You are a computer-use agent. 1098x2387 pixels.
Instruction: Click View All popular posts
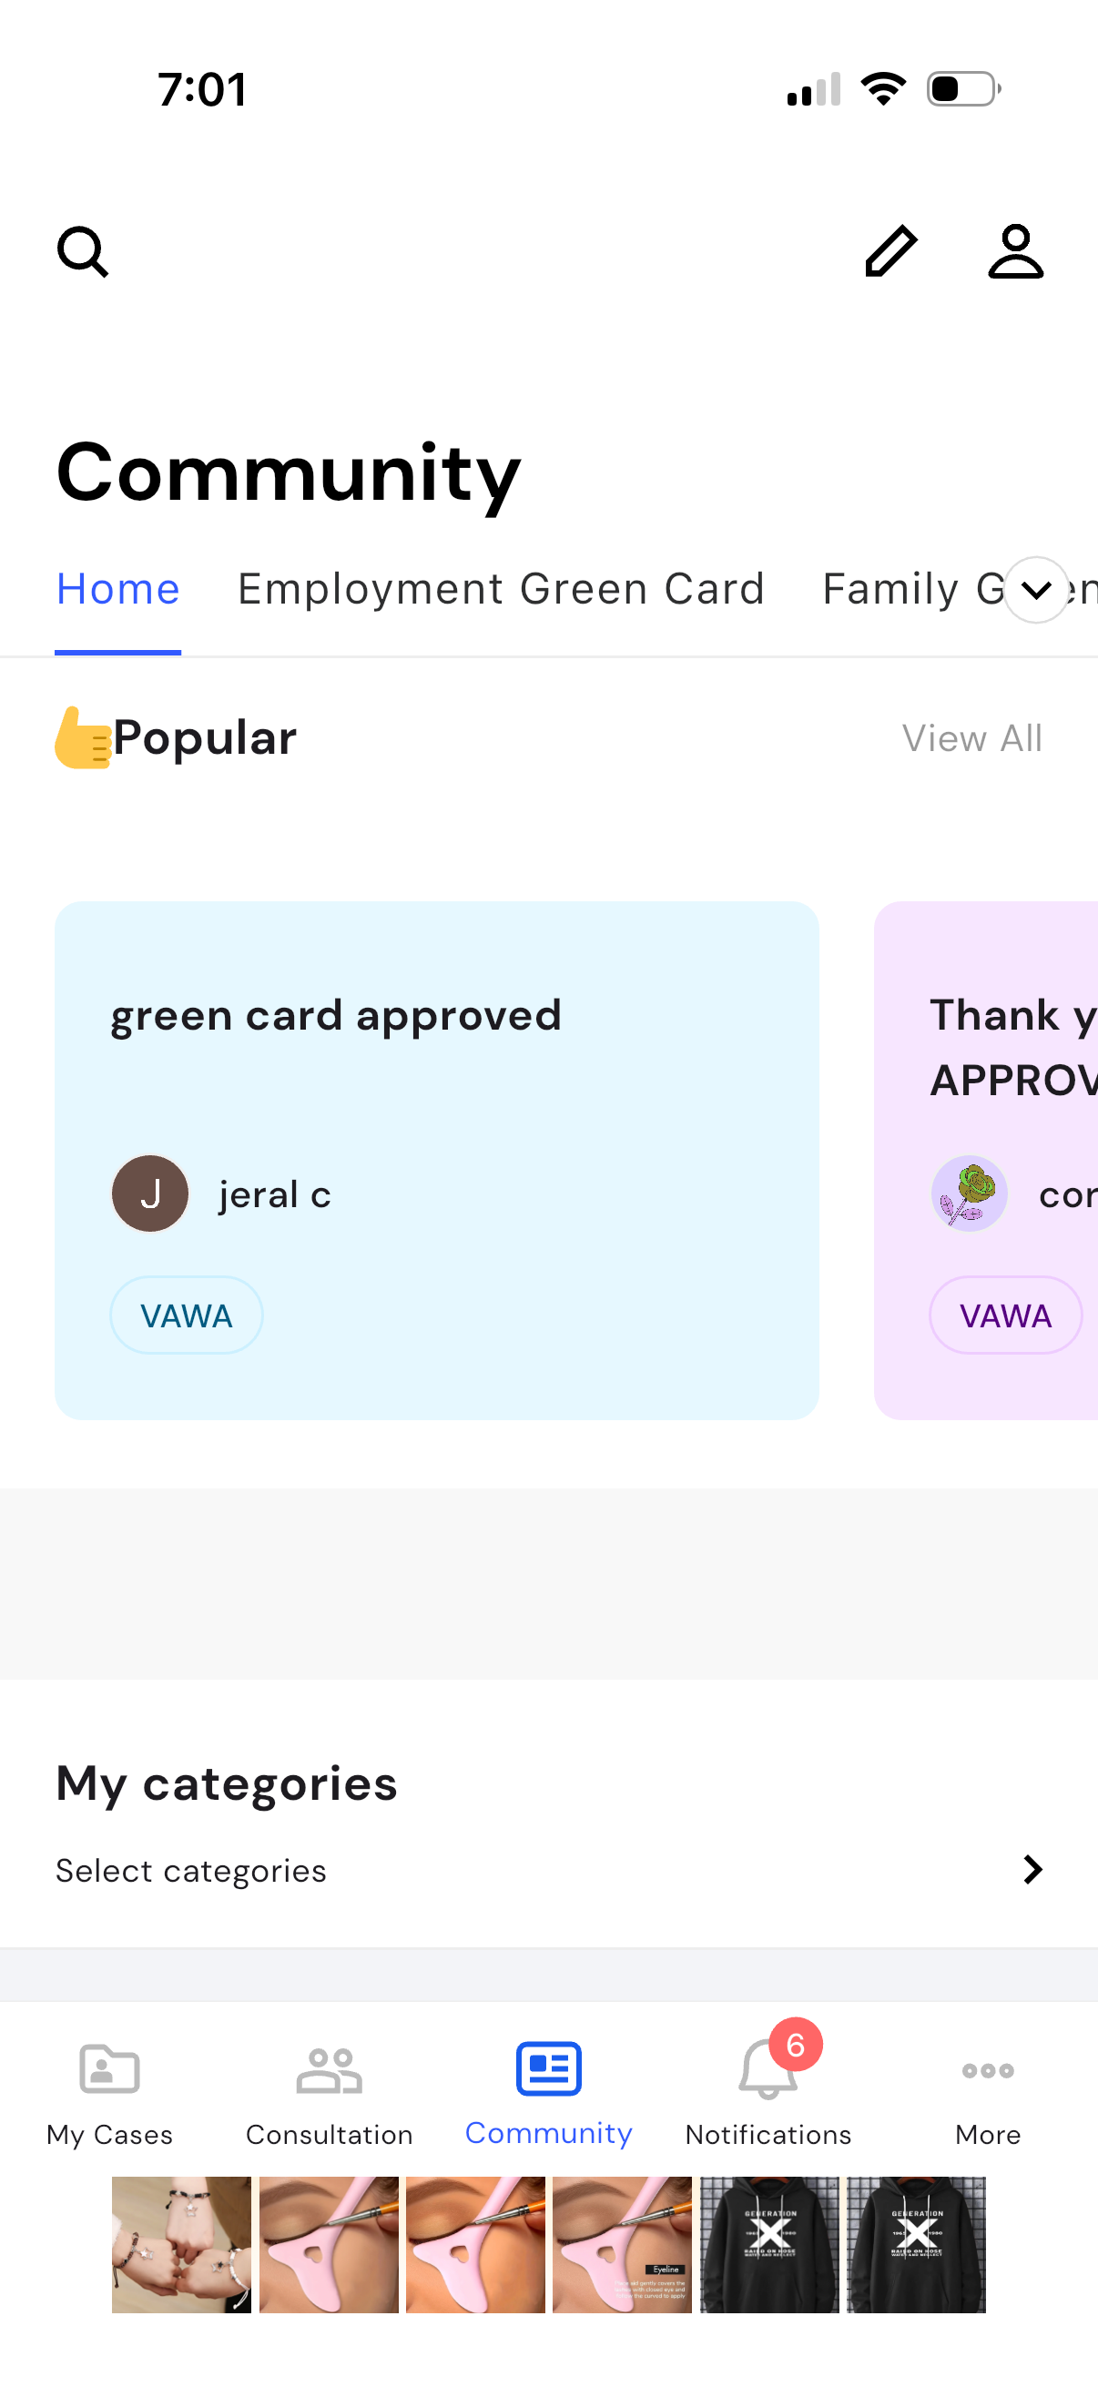tap(972, 738)
